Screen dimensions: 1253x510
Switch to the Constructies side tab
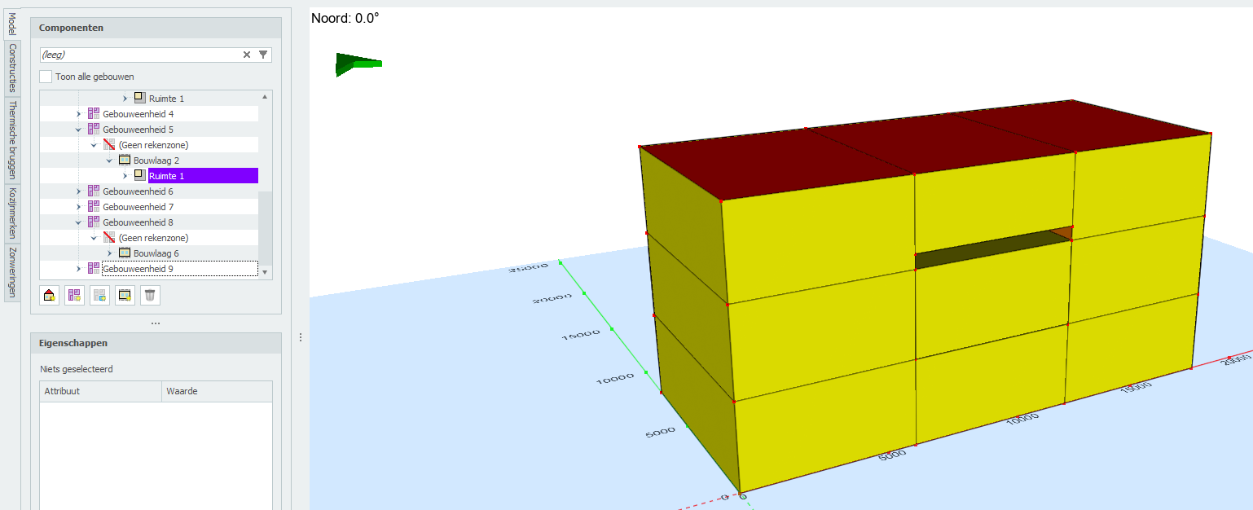12,68
